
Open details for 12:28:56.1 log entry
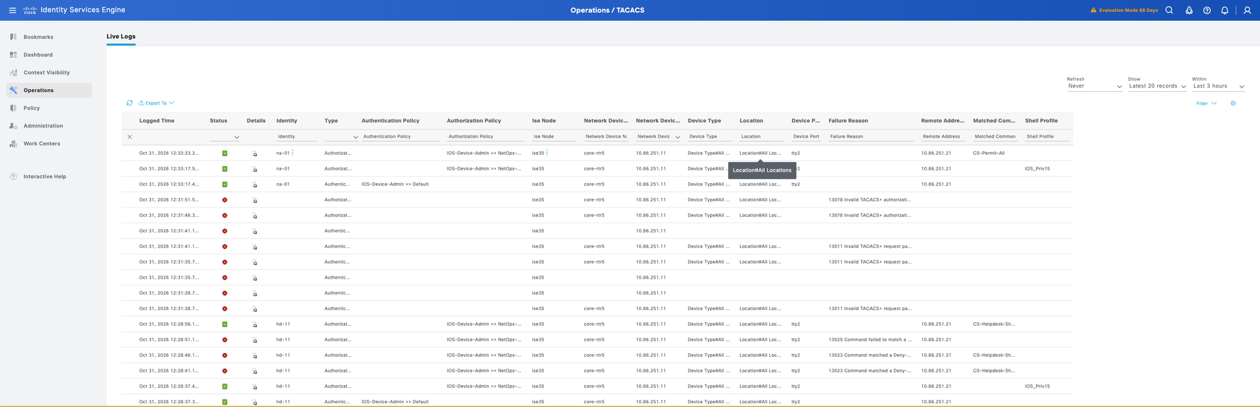point(255,325)
